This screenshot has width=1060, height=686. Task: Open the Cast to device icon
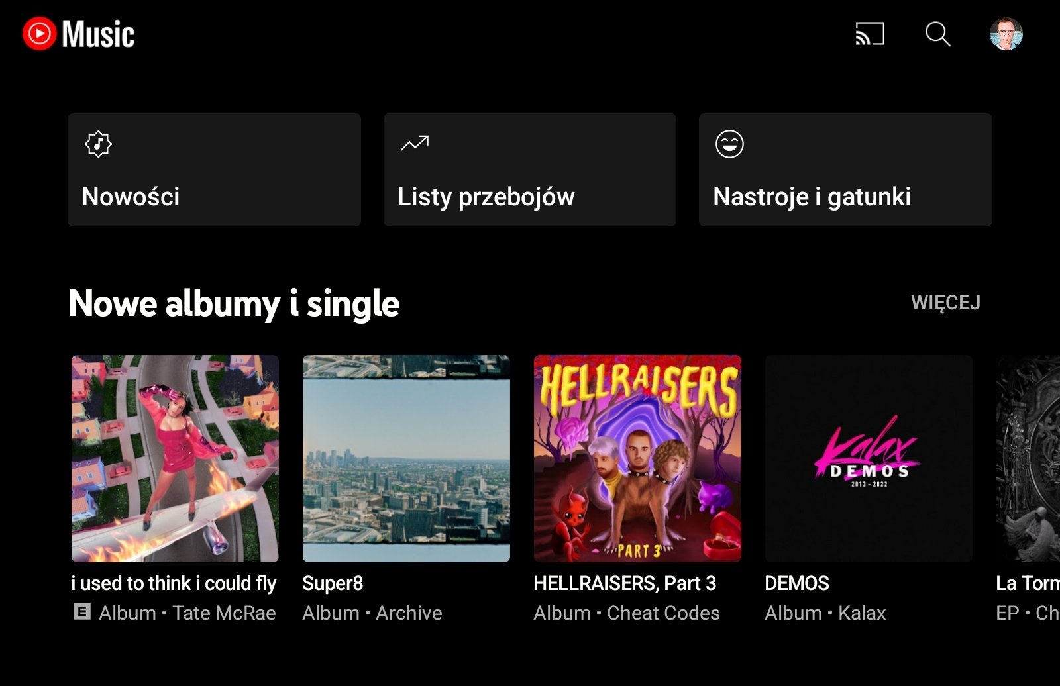tap(870, 34)
